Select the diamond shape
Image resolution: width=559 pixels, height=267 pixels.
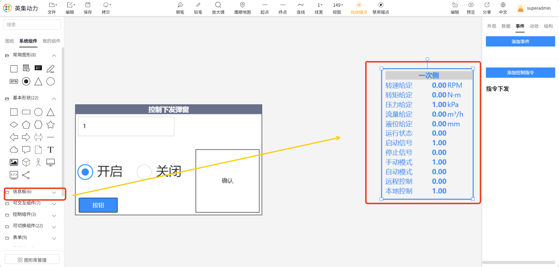[x=14, y=125]
